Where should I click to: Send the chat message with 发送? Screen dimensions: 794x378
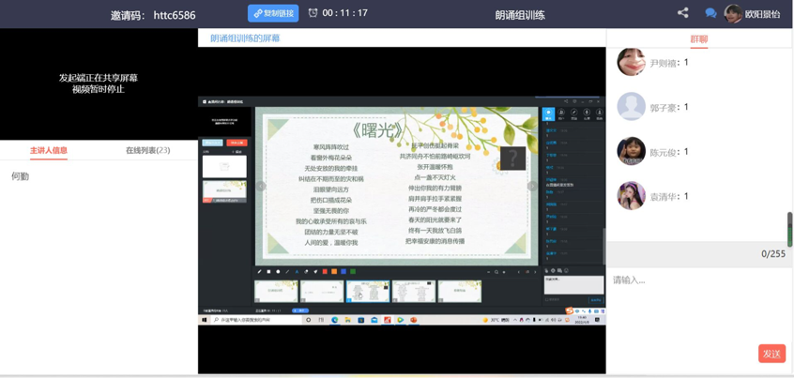771,354
